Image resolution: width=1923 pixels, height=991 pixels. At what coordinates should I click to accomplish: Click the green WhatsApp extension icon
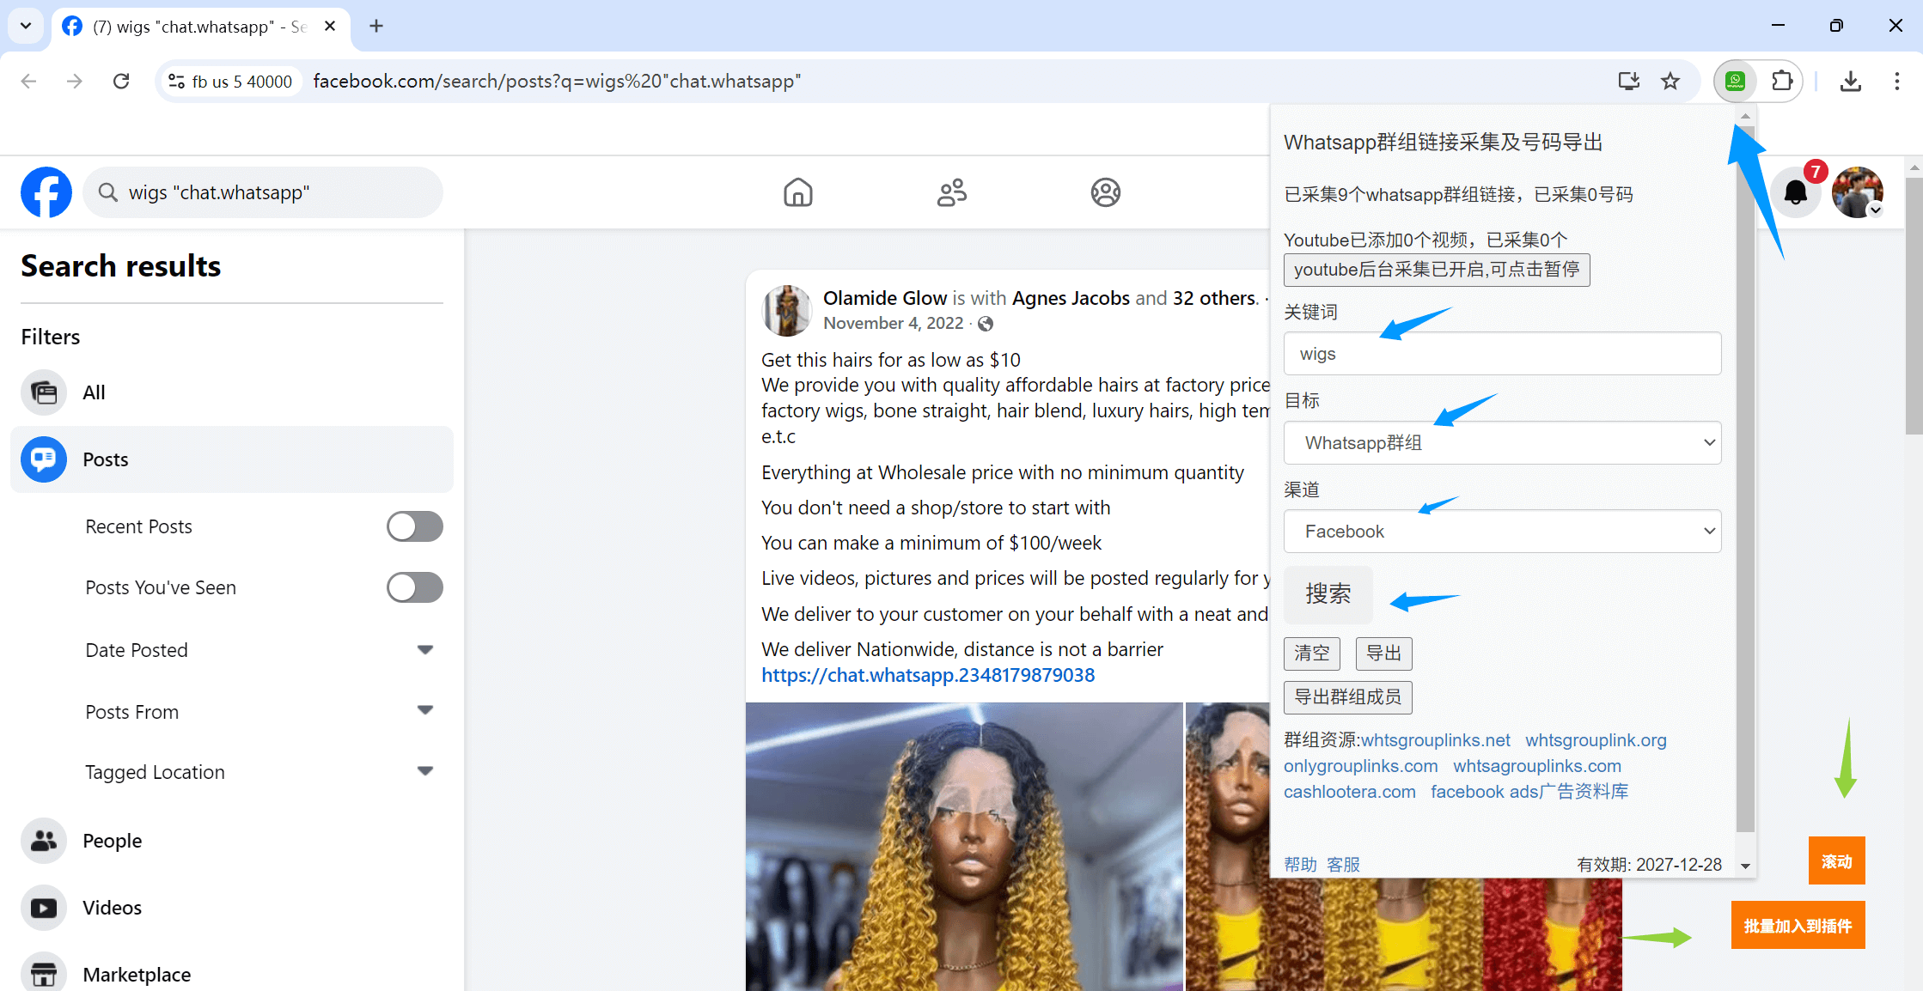(x=1735, y=81)
